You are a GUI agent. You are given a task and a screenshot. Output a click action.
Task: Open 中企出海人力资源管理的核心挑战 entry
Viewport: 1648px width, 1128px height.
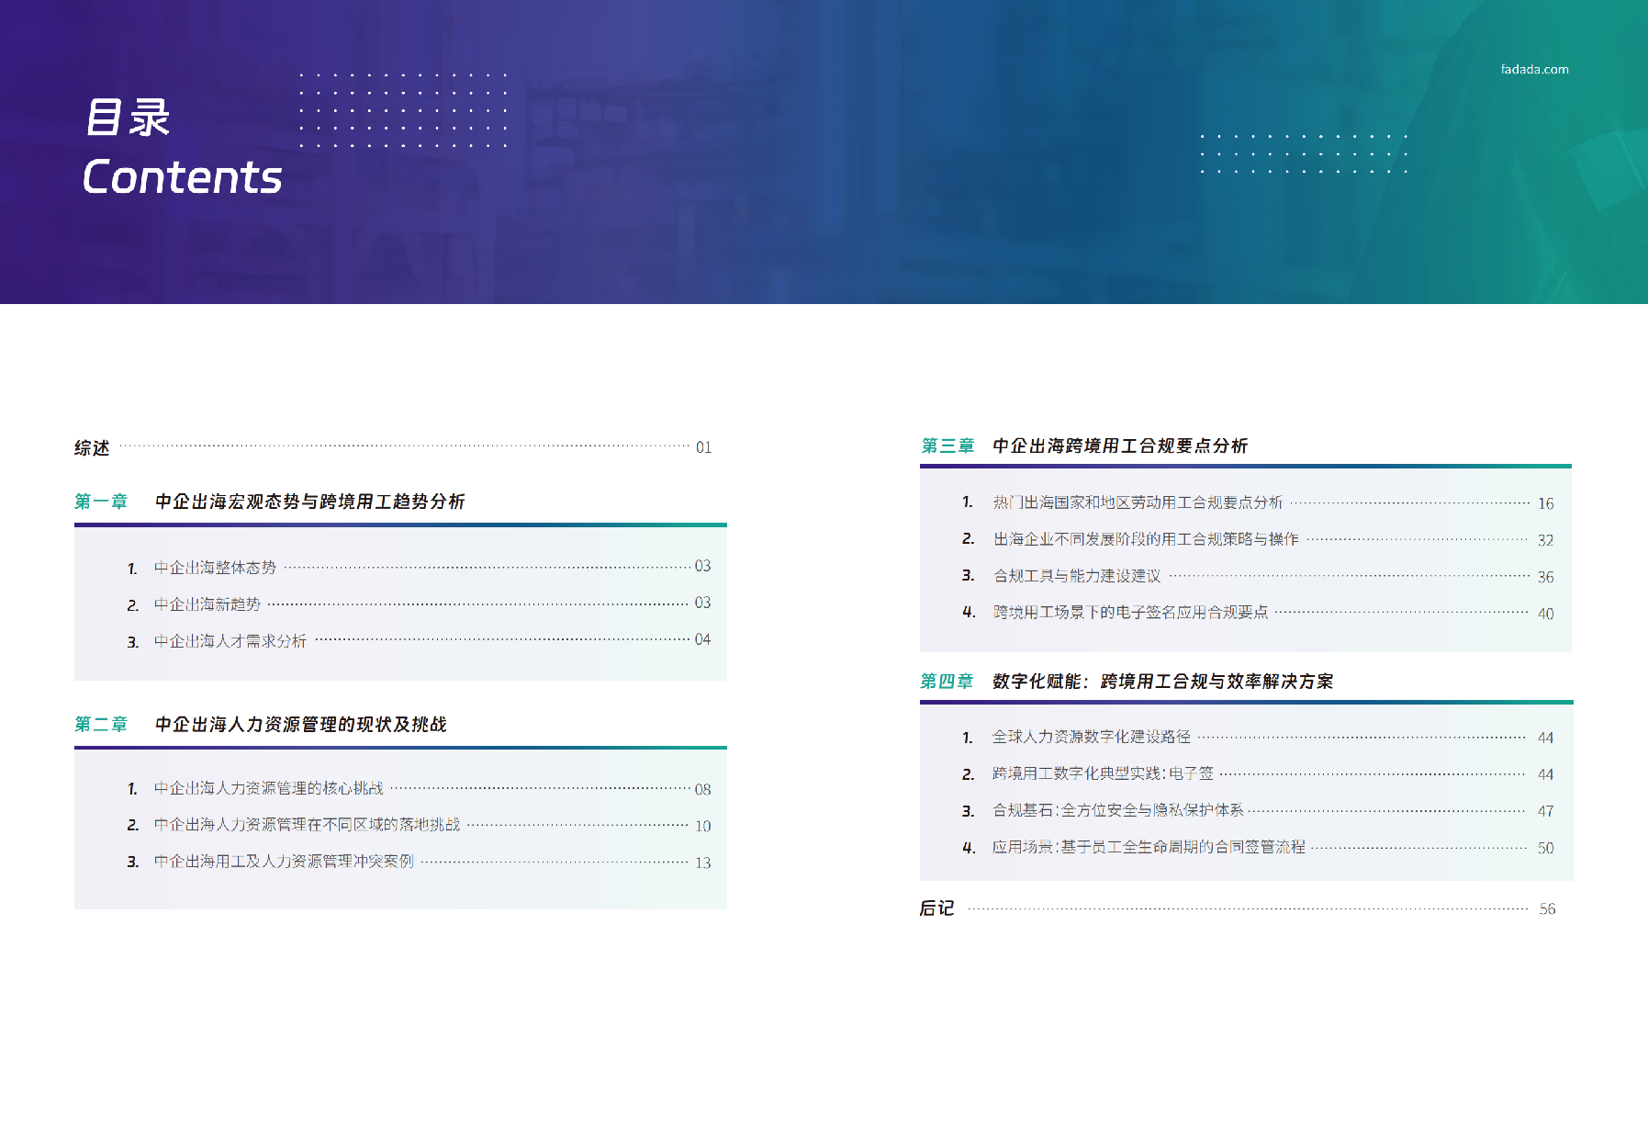click(268, 788)
